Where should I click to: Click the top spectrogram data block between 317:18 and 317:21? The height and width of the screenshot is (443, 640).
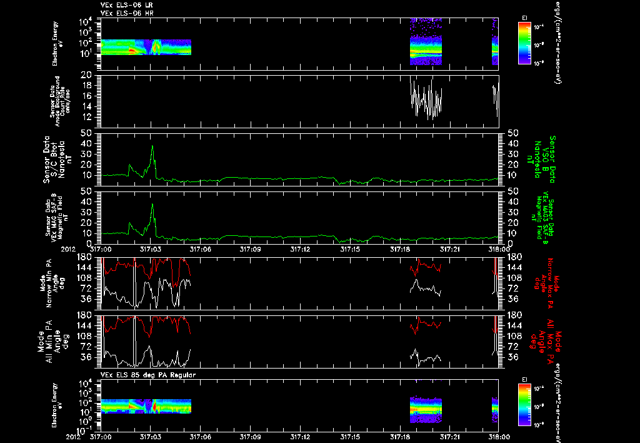(426, 42)
